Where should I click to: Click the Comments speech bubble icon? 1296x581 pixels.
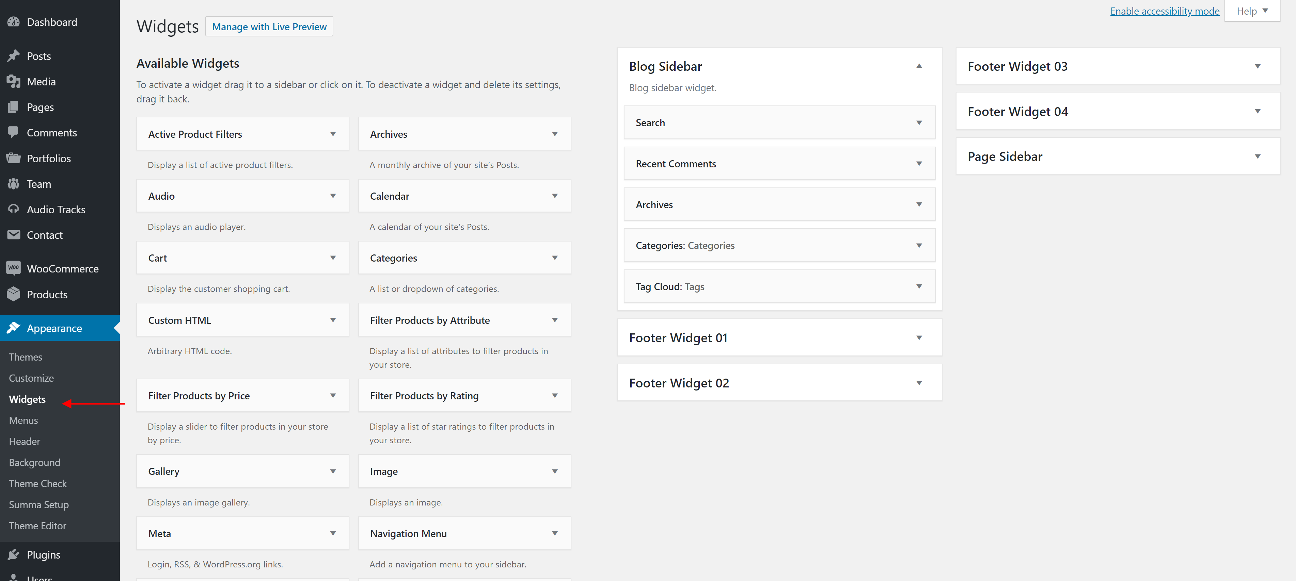tap(14, 132)
